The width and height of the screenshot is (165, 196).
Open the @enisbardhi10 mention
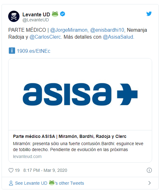(107, 30)
